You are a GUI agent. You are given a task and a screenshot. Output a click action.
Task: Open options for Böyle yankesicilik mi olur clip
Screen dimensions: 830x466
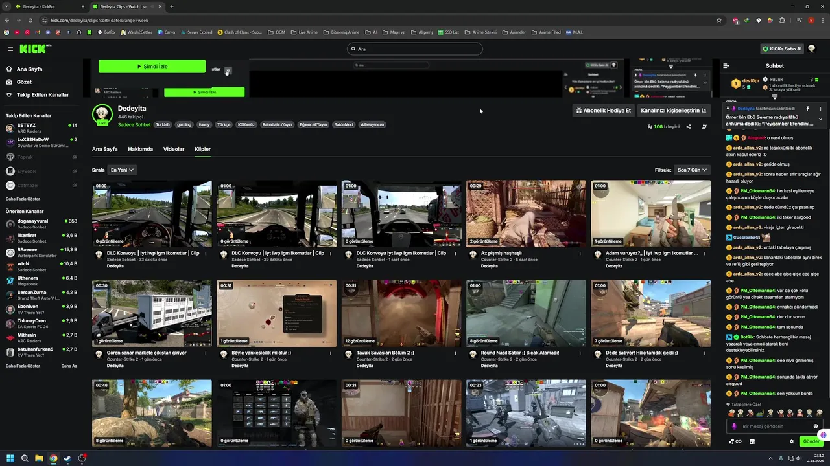331,353
